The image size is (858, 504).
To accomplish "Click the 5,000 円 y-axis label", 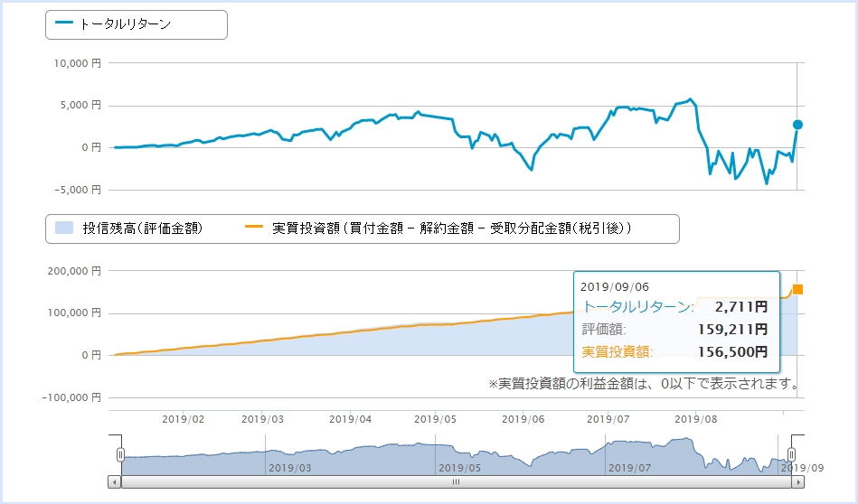I will 80,105.
